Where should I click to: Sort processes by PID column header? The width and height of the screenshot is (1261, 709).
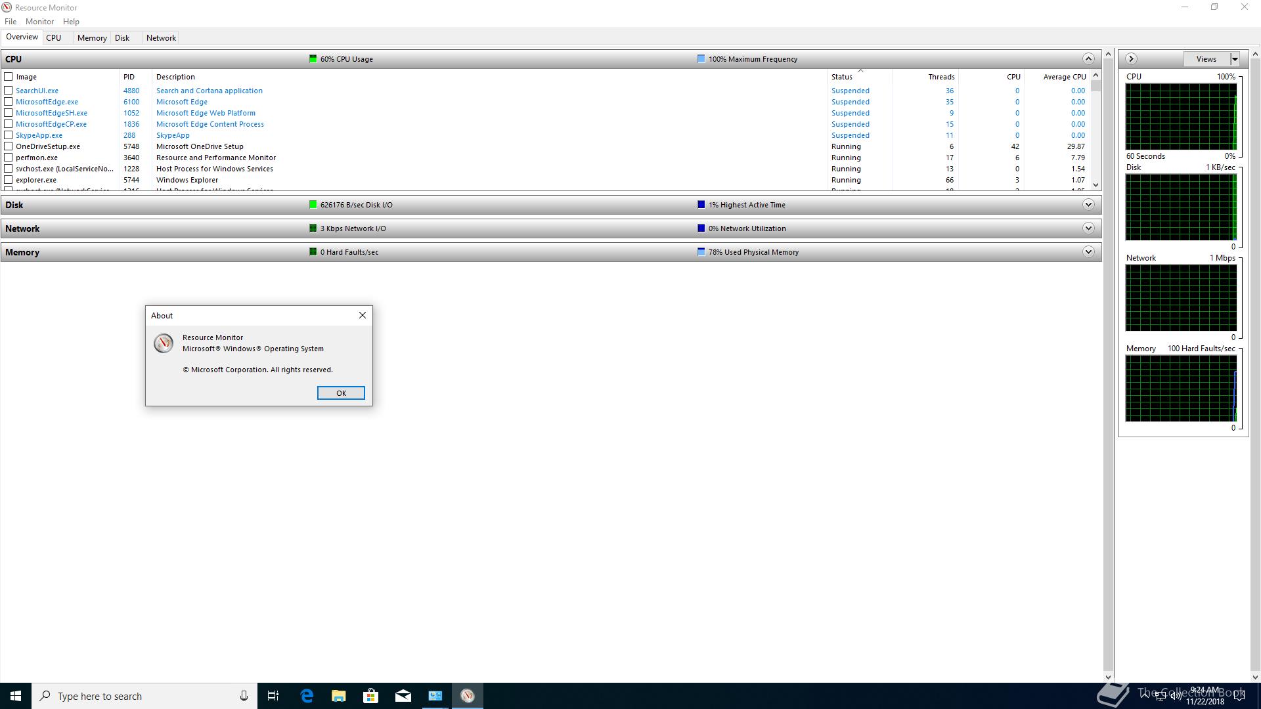click(x=135, y=77)
